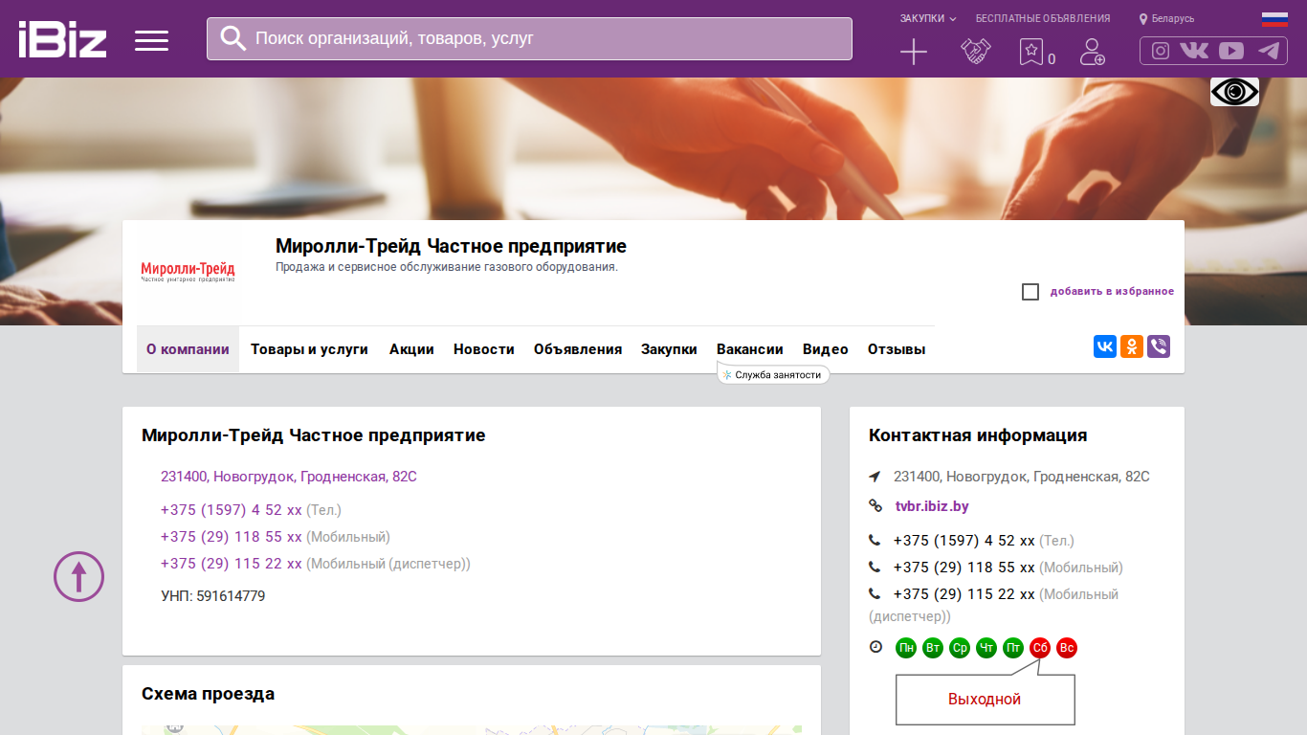Click +375 (29) 118 55 phone in company card
Viewport: 1307px width, 735px height.
click(x=232, y=537)
